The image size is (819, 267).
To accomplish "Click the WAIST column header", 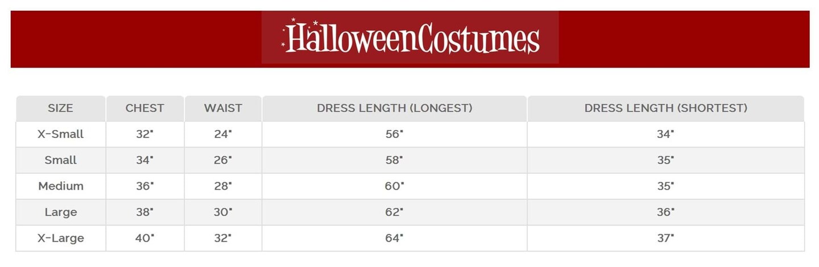I will (x=223, y=108).
